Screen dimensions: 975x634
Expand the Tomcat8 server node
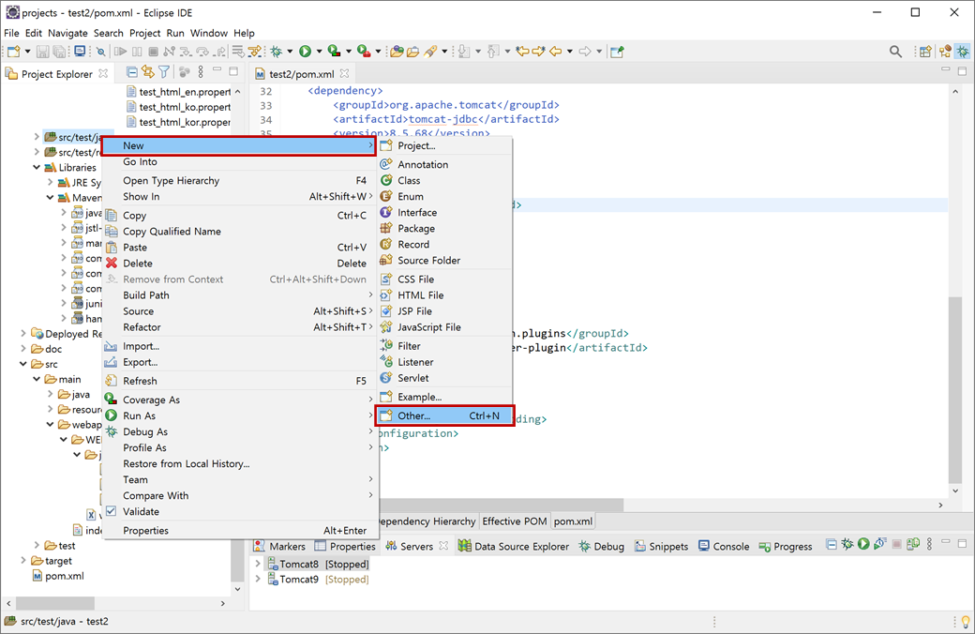258,564
